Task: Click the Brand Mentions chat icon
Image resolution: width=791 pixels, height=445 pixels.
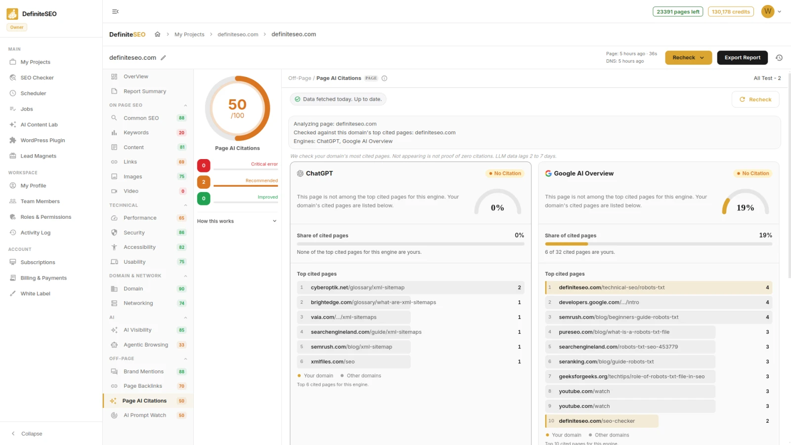Action: (114, 371)
